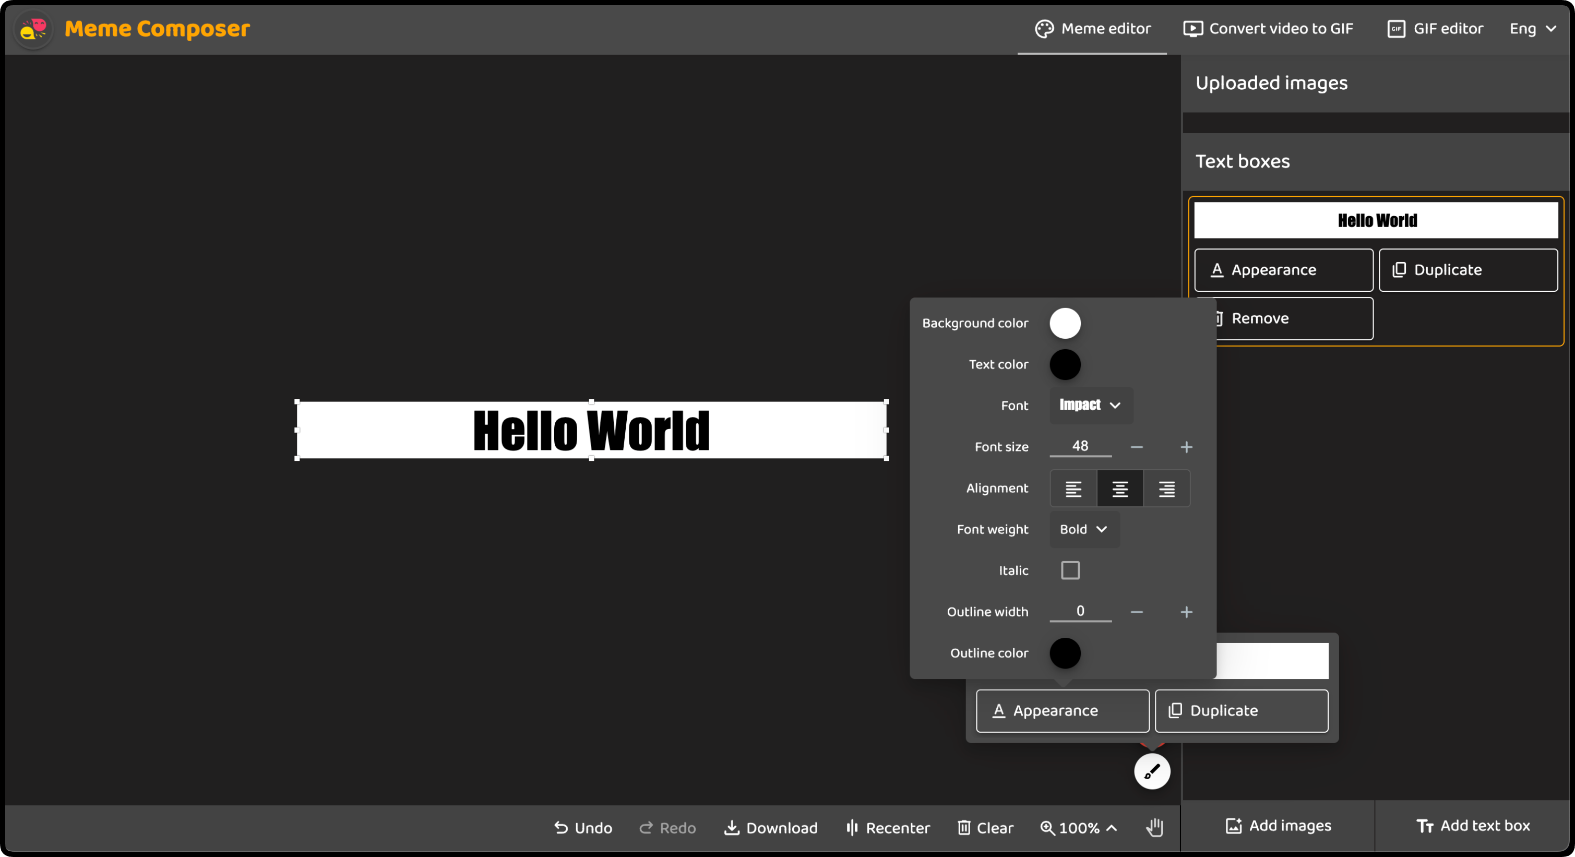The width and height of the screenshot is (1575, 857).
Task: Click the Clear trash icon
Action: [x=964, y=828]
